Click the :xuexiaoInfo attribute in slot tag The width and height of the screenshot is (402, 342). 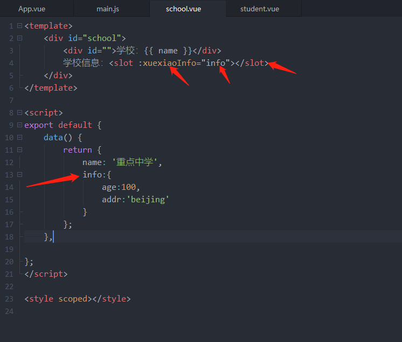click(167, 63)
